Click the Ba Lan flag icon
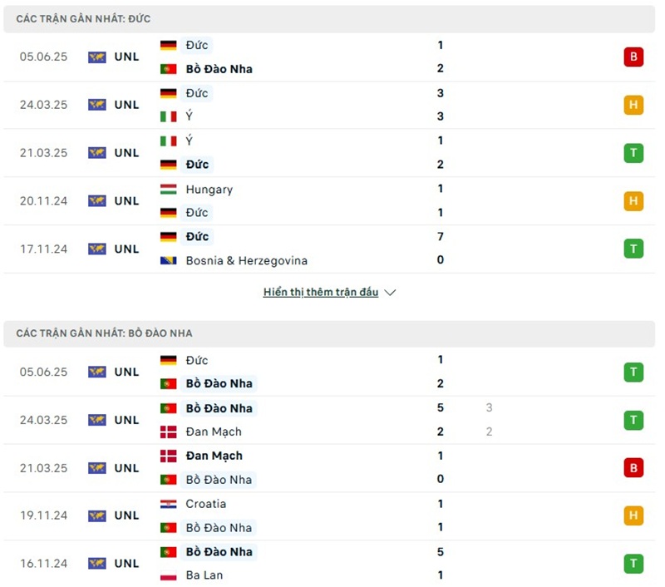This screenshot has height=587, width=665. [x=169, y=575]
